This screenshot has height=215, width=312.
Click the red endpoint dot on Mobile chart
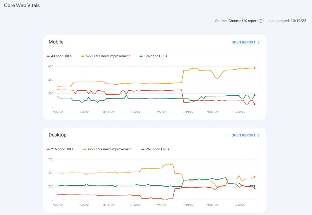[x=255, y=104]
